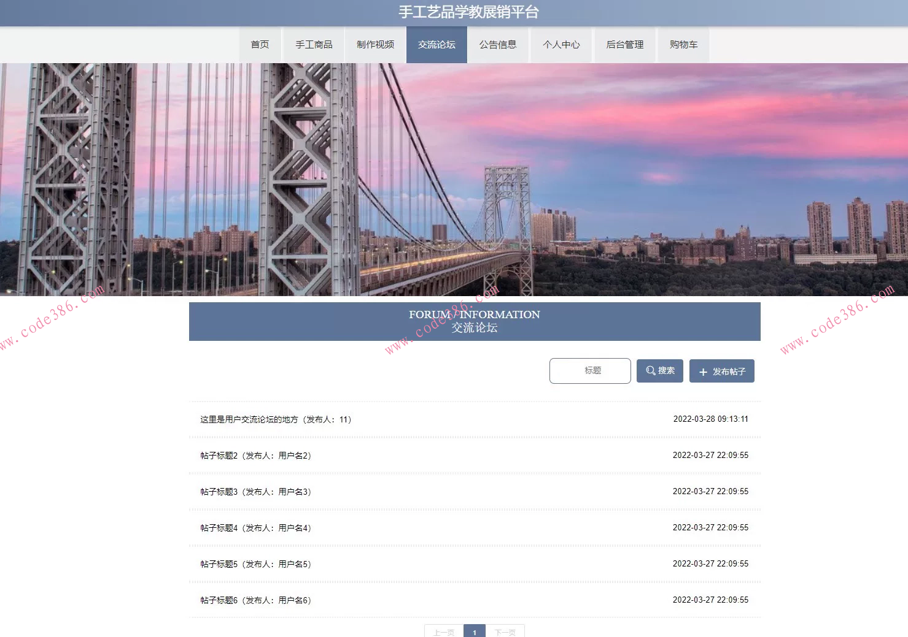Select the 交流论坛 forum tab
The width and height of the screenshot is (908, 637).
click(437, 45)
